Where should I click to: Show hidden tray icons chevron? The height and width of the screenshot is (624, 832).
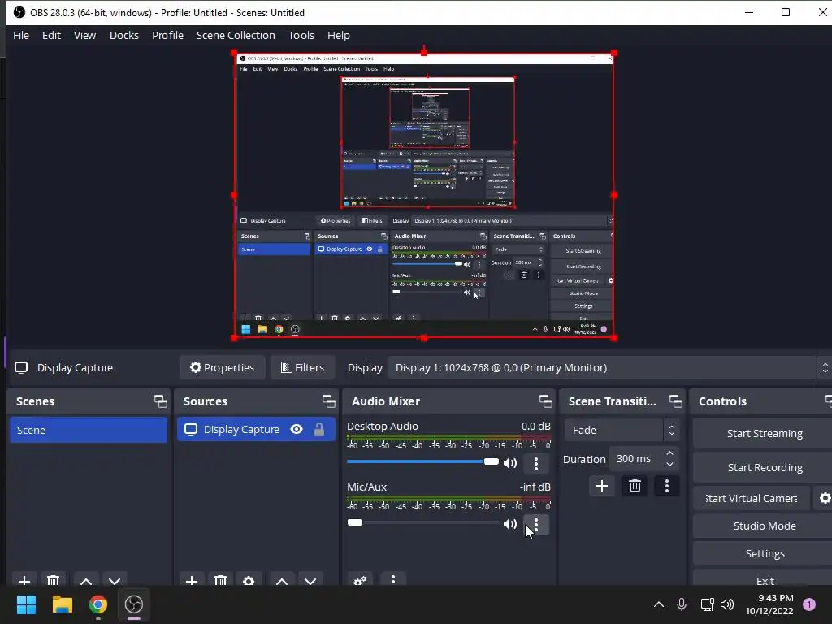pos(658,604)
